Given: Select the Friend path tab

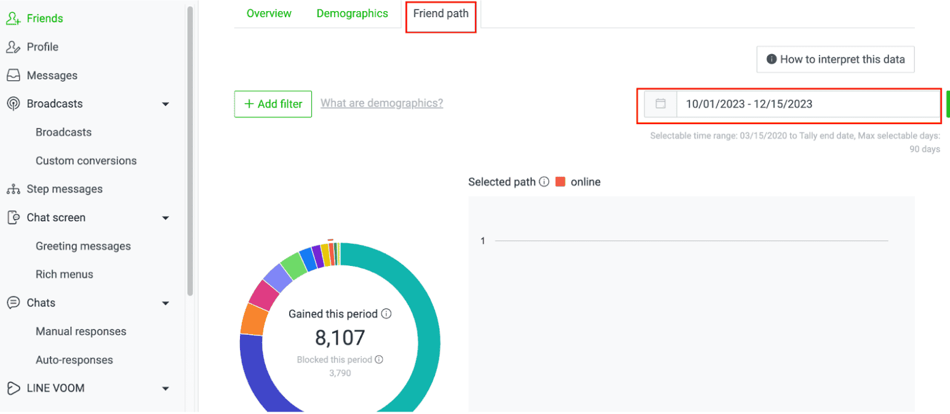Looking at the screenshot, I should [x=441, y=14].
